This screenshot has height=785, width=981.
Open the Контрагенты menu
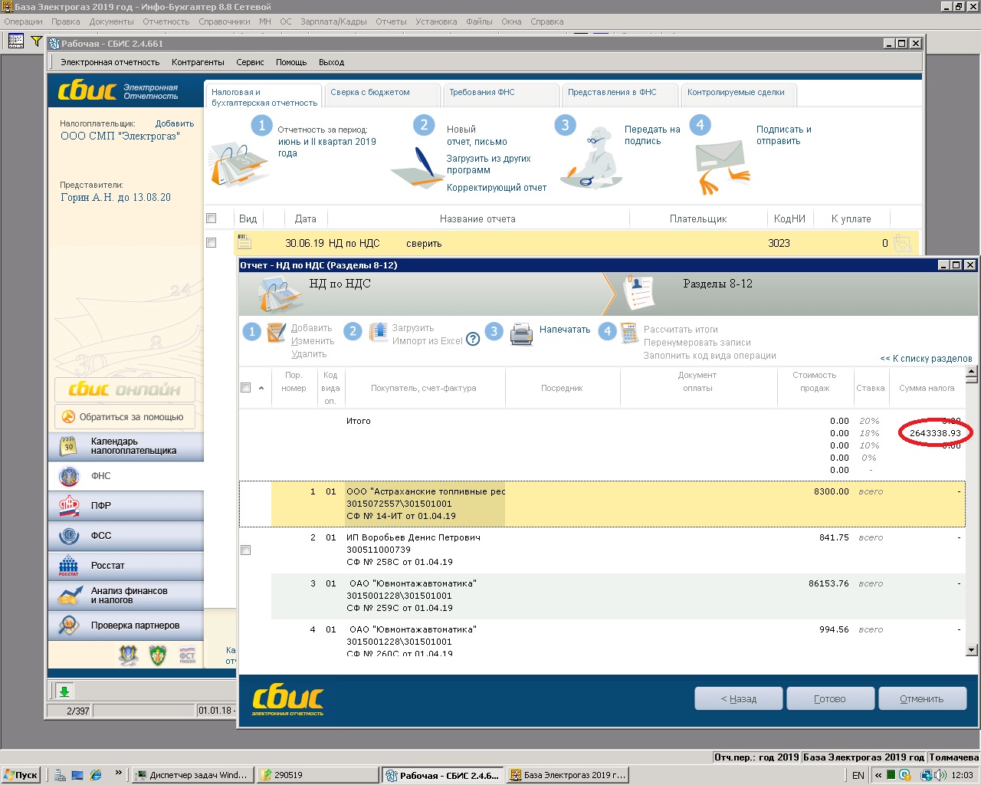pyautogui.click(x=198, y=62)
